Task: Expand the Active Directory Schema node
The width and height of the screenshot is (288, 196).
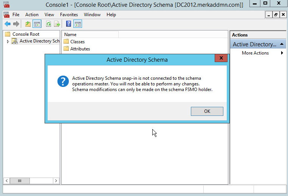Action: [x=8, y=41]
